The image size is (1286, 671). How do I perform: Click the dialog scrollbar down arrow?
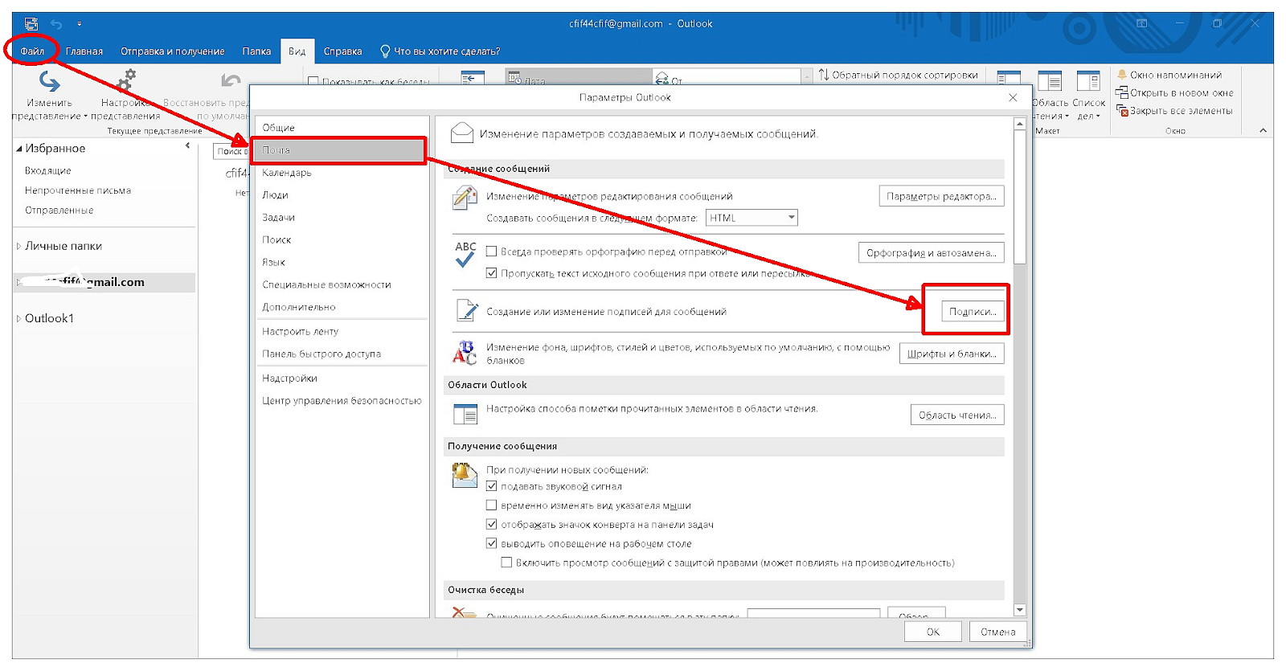click(1019, 610)
